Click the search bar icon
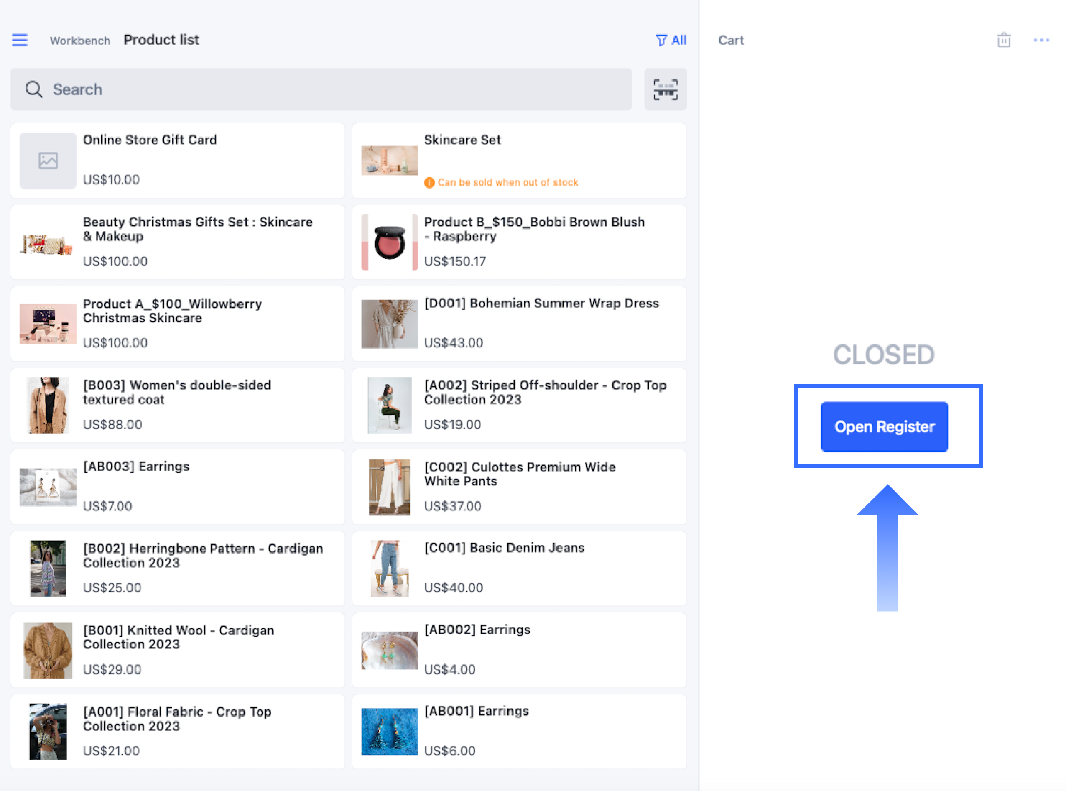The image size is (1066, 791). 34,90
